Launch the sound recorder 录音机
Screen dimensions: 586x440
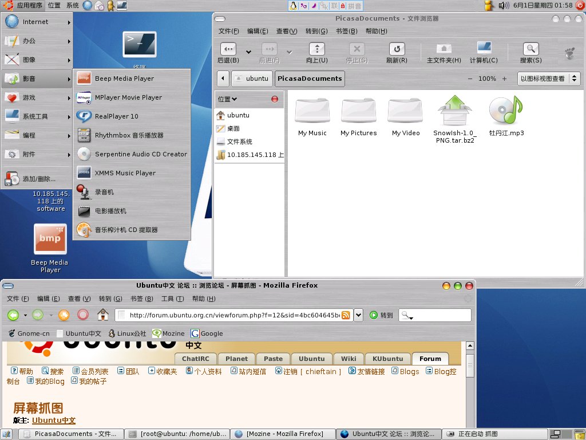point(132,192)
